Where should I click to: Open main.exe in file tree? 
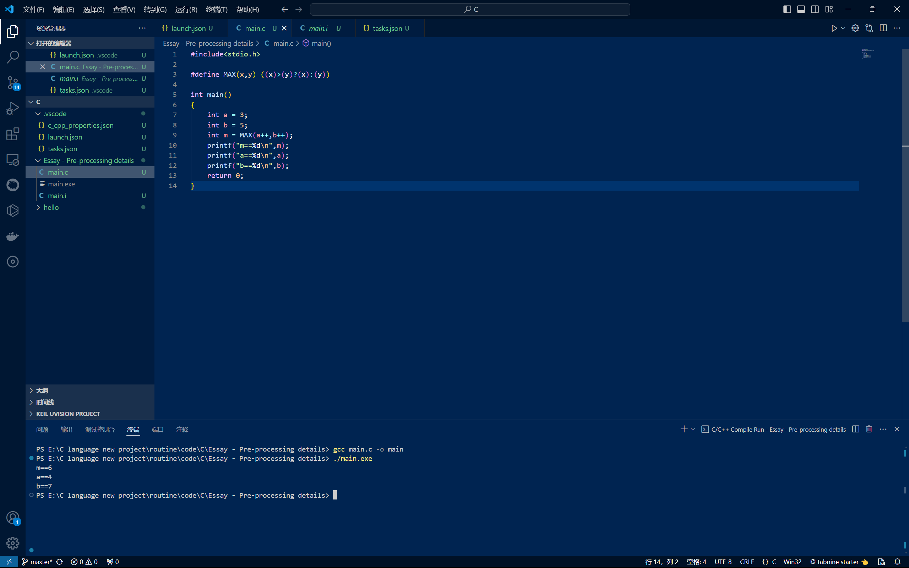click(x=90, y=184)
